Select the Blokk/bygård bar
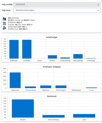The height and width of the screenshot is (123, 102). pos(61,87)
